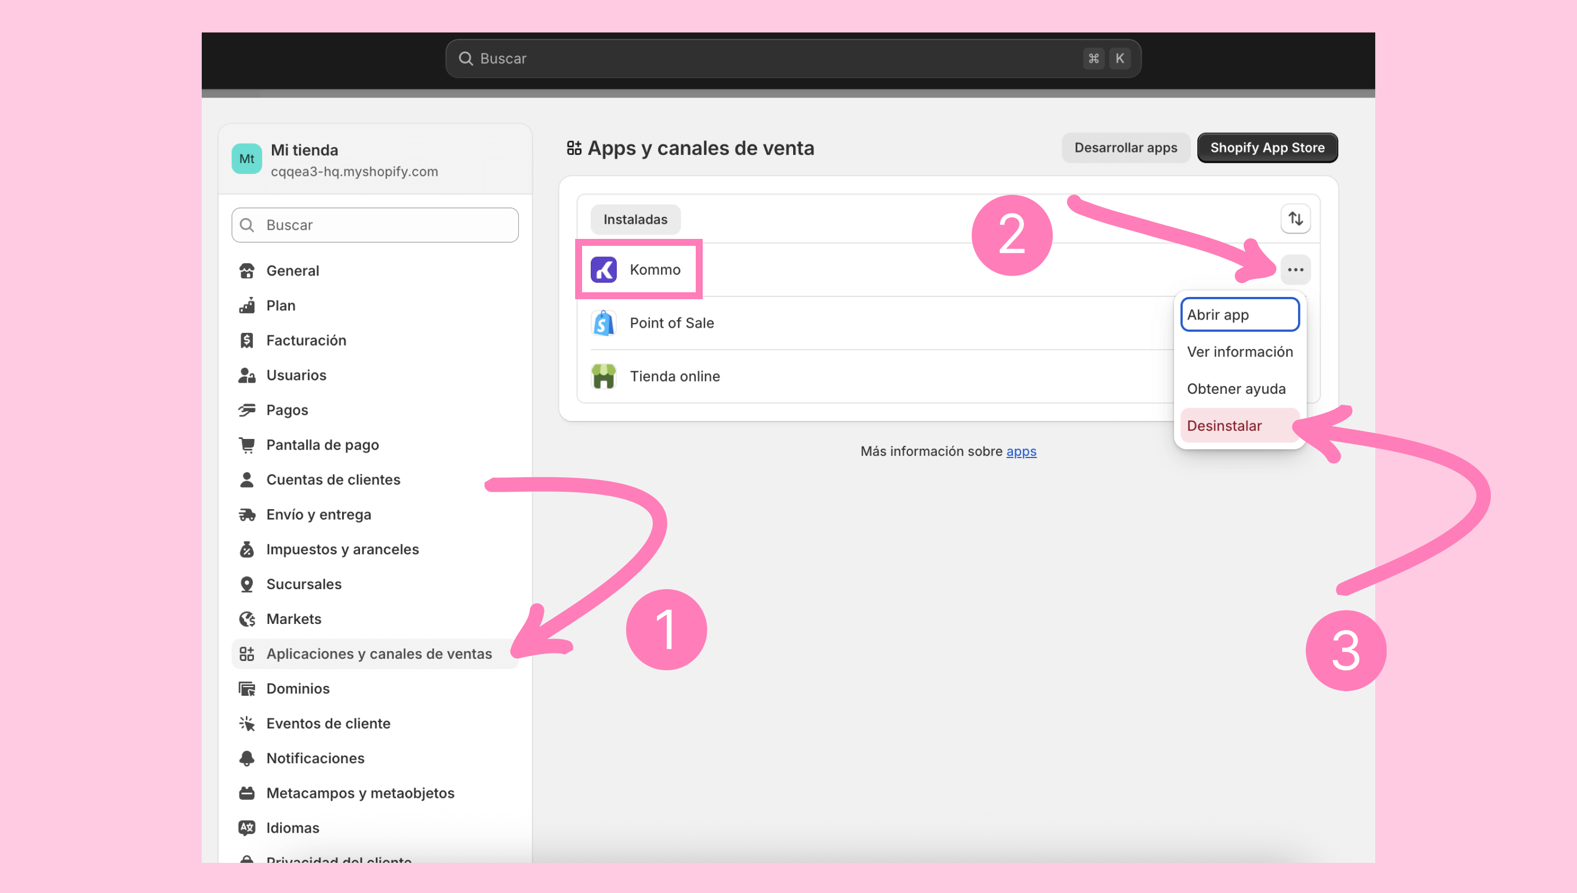Click the Notificaciones bell icon

click(246, 758)
